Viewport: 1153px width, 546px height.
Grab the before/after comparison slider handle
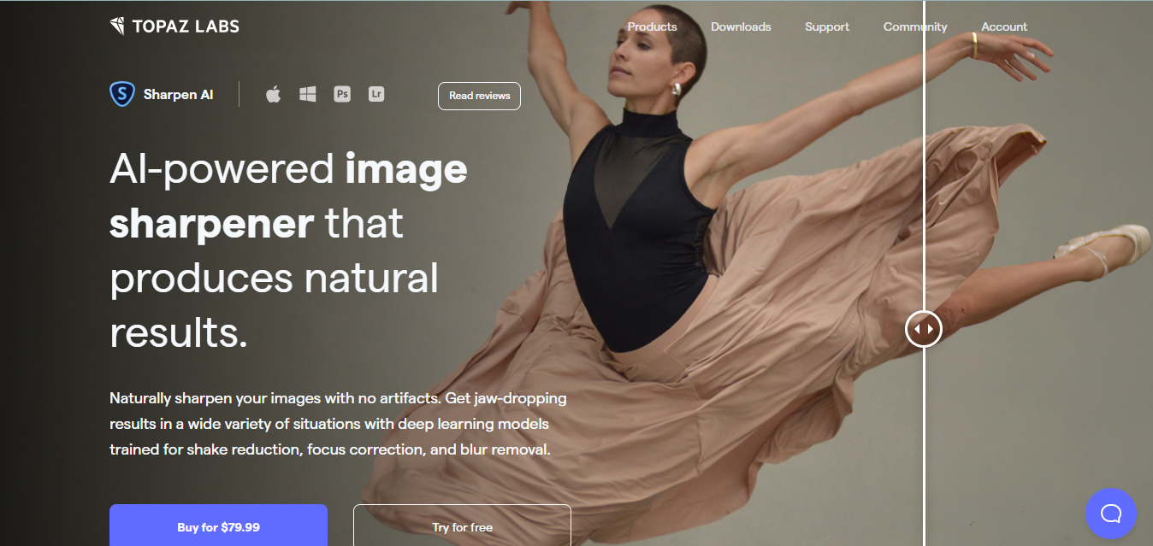coord(924,329)
